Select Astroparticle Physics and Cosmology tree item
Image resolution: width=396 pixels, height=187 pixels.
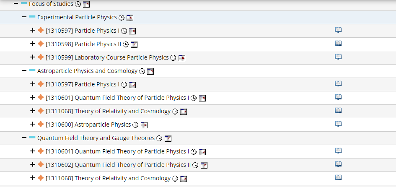pos(88,71)
